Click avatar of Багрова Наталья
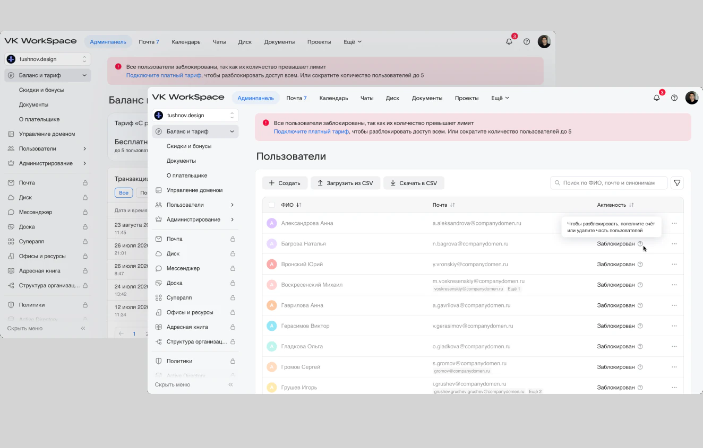This screenshot has width=703, height=448. pos(272,244)
